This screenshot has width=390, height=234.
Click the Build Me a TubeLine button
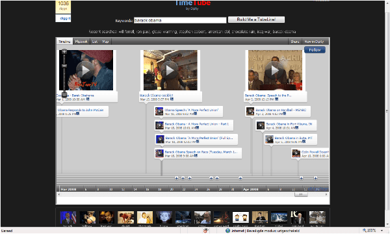[256, 19]
